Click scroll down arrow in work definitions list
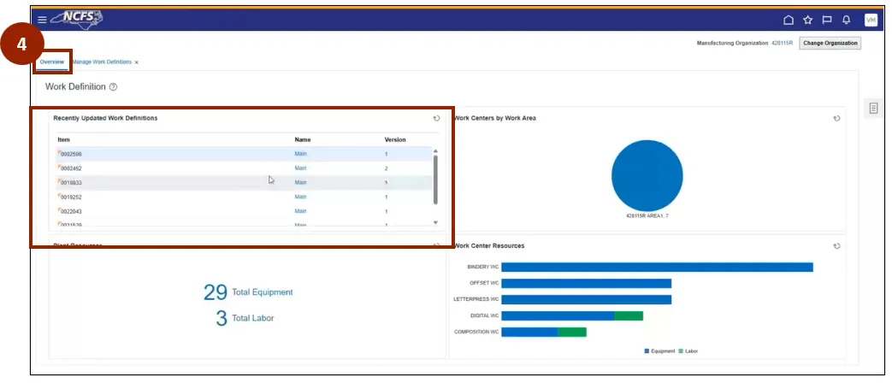The width and height of the screenshot is (892, 383). pyautogui.click(x=436, y=222)
